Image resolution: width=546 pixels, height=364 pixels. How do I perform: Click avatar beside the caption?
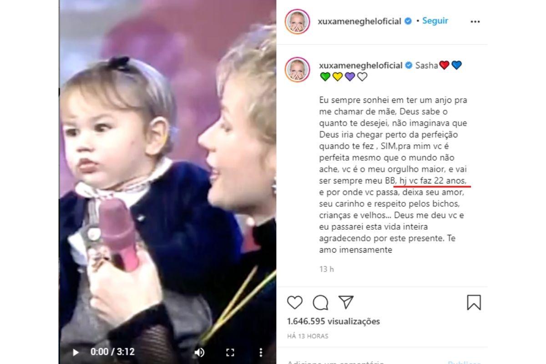pos(298,70)
